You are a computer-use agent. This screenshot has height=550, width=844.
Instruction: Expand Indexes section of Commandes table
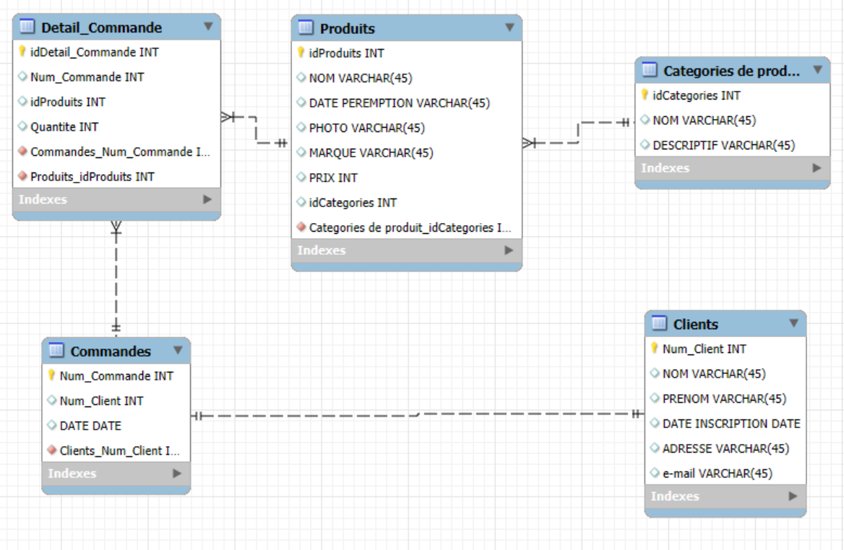click(x=177, y=473)
